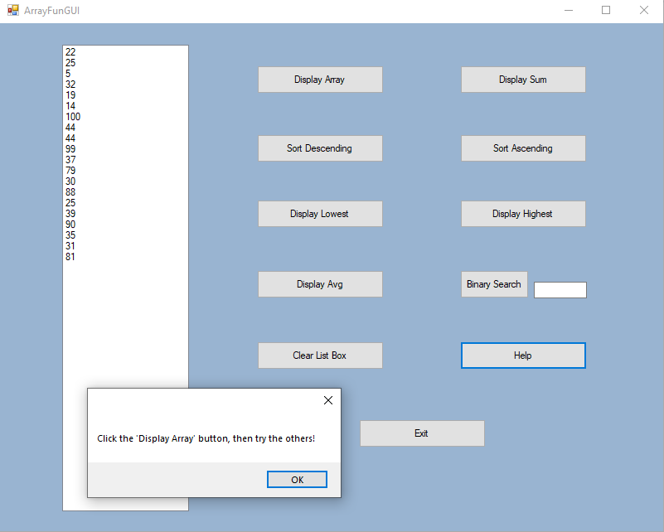The image size is (664, 532).
Task: Select list item 81
Action: [125, 257]
